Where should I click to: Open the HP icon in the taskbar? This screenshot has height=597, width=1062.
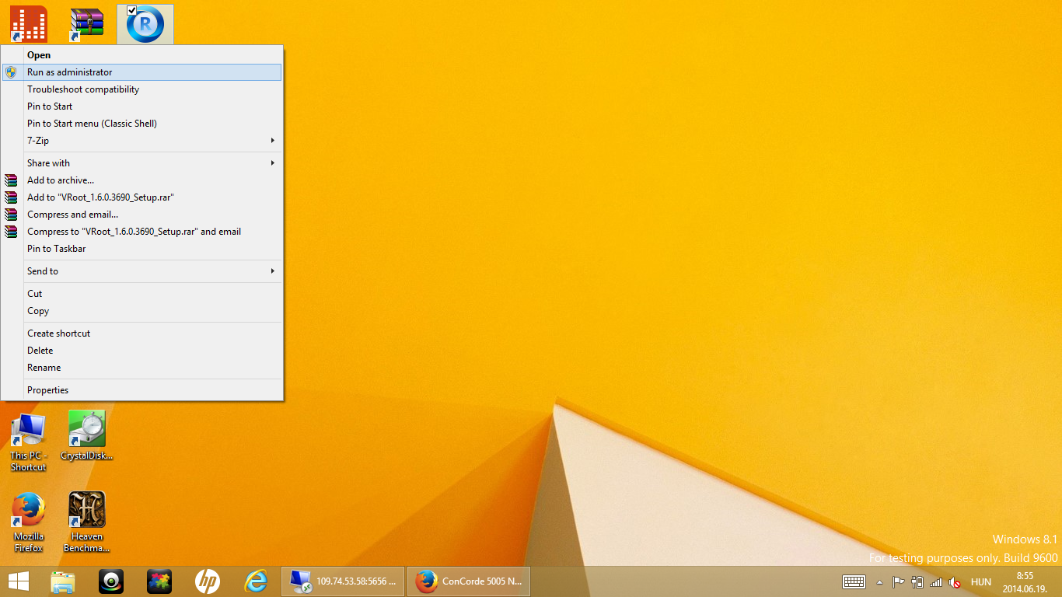click(207, 581)
